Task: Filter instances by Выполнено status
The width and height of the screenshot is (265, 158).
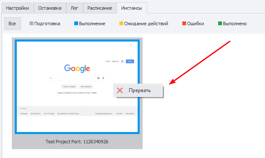Action: [233, 24]
